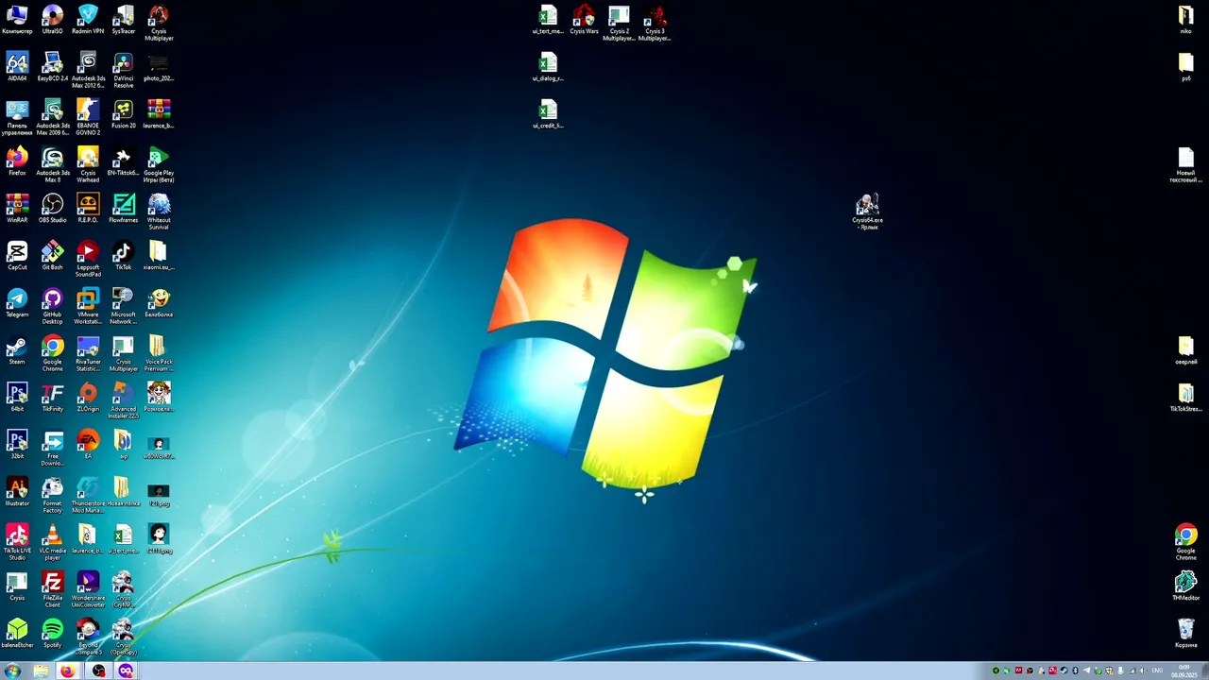
Task: Select Google Play Игры (бета) shortcut
Action: click(x=159, y=164)
